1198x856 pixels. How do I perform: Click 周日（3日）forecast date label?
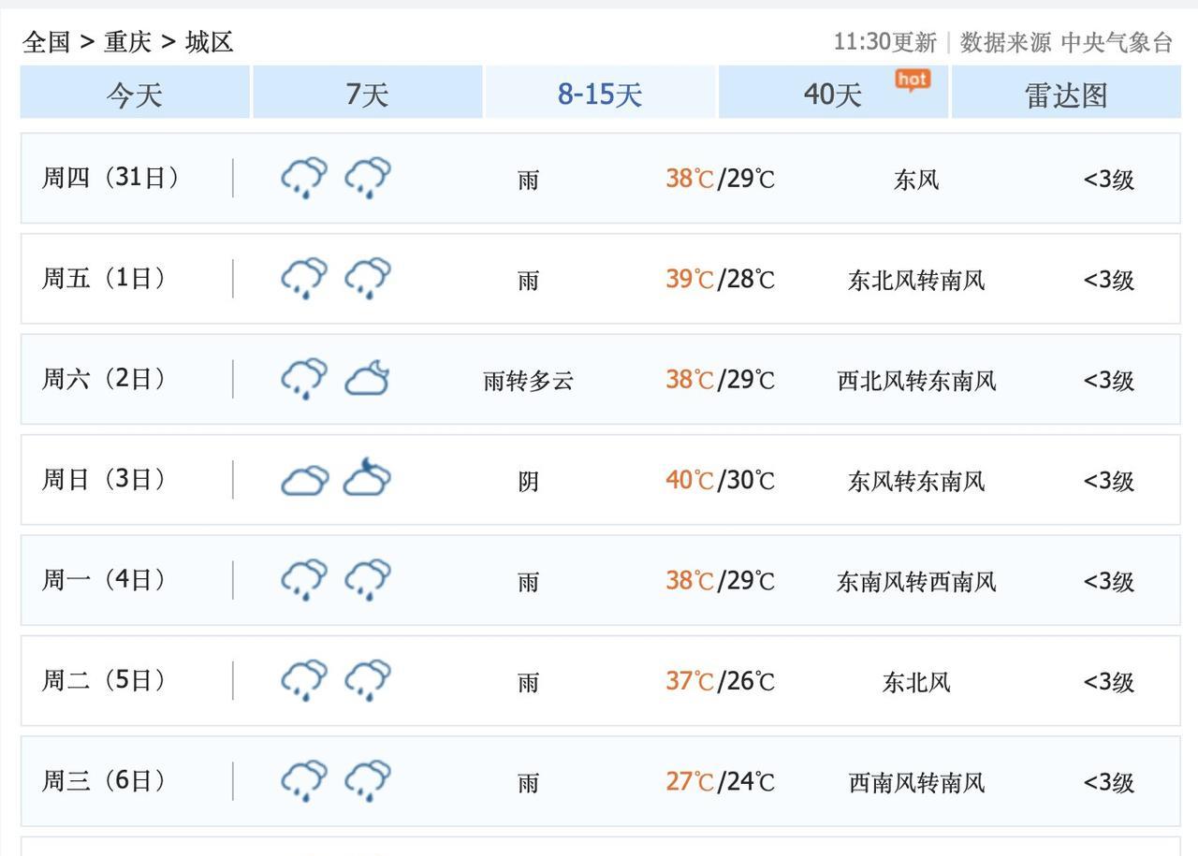click(104, 480)
